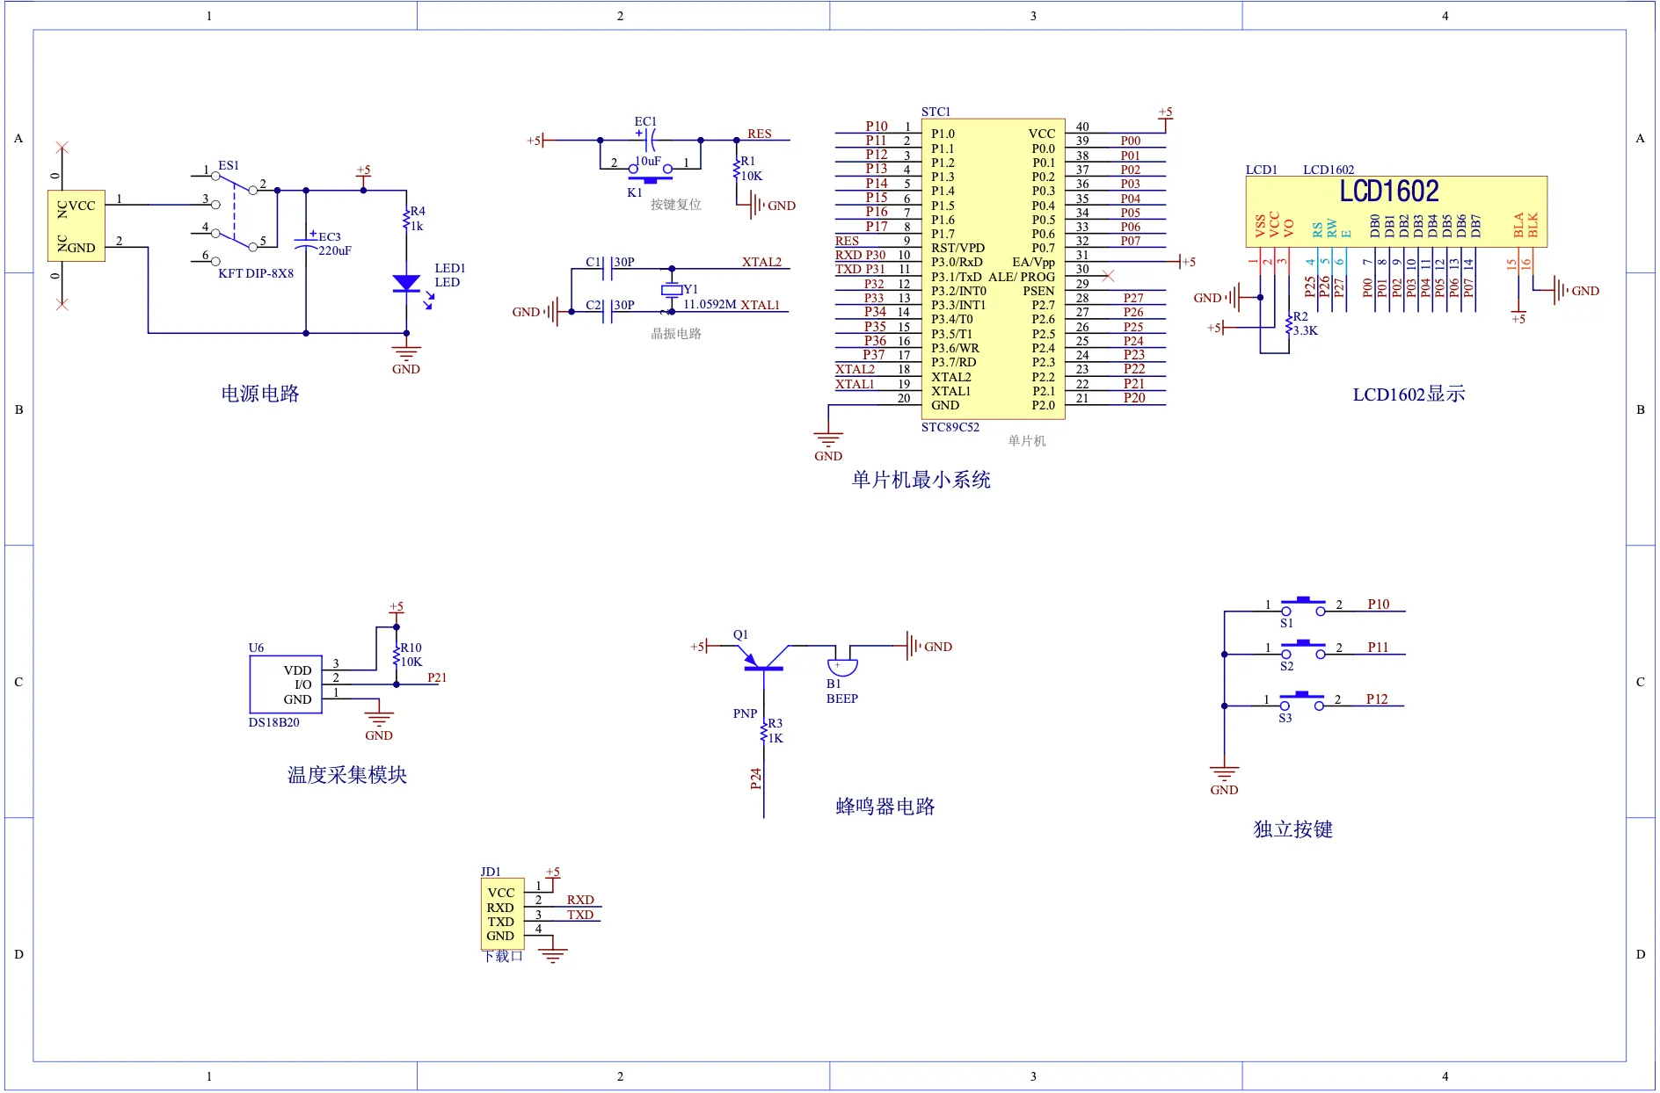Click the 按键复位 annotation text
The height and width of the screenshot is (1093, 1660).
pyautogui.click(x=676, y=205)
